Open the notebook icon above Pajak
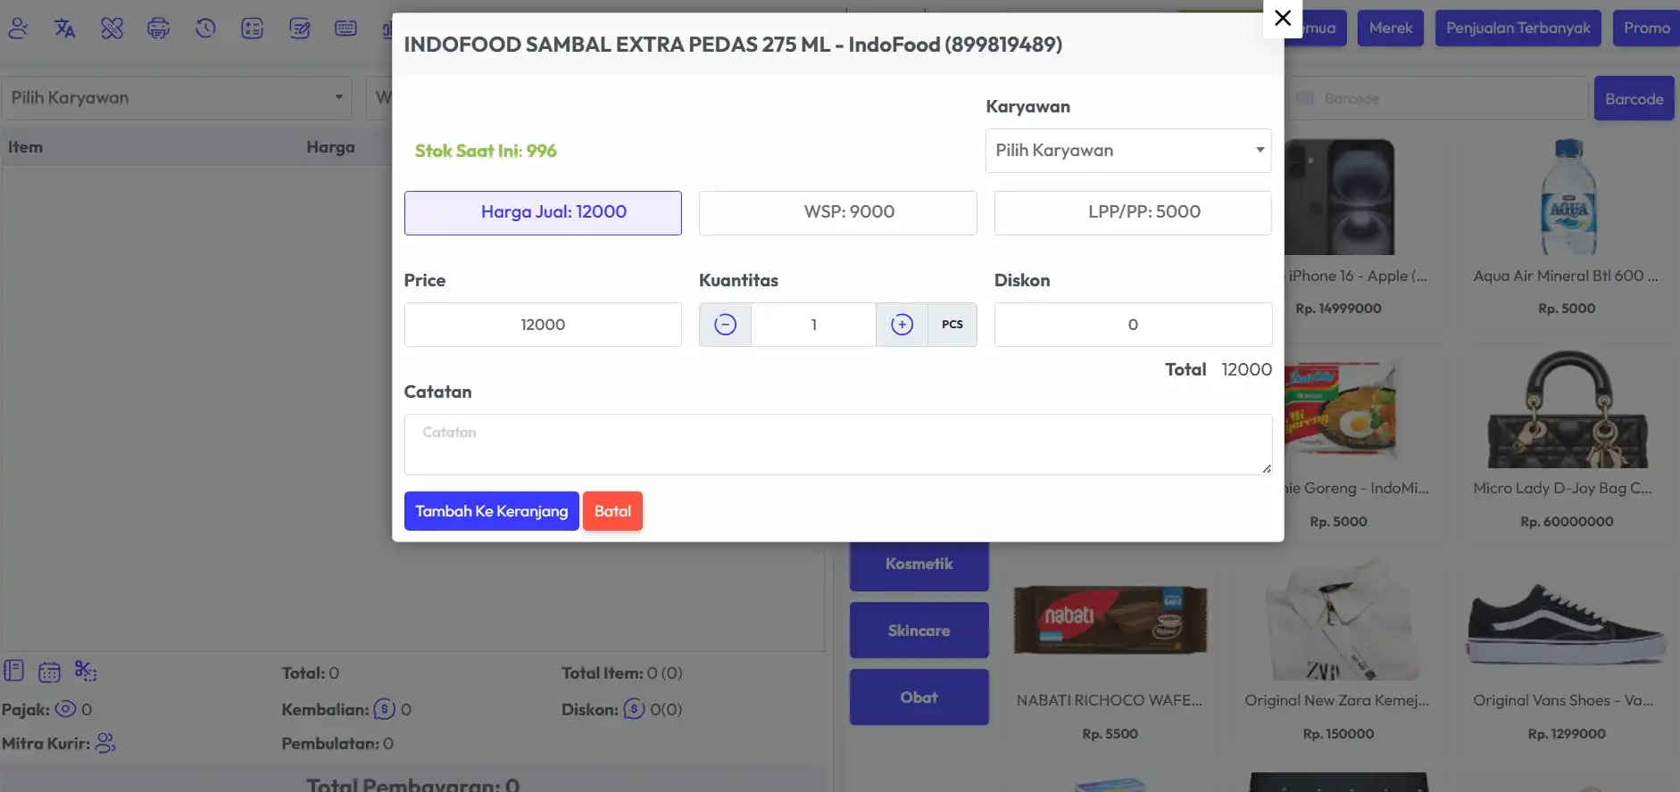 [13, 671]
